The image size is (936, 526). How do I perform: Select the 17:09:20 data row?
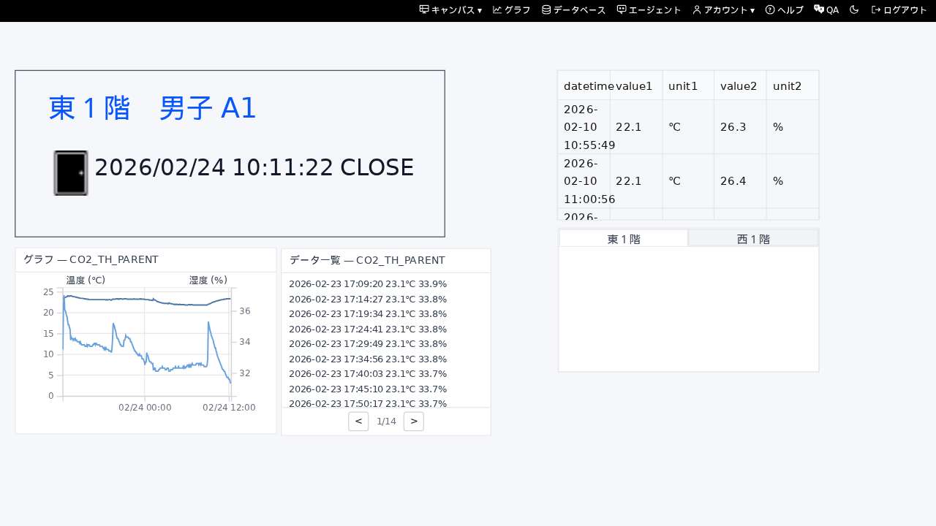[x=368, y=284]
